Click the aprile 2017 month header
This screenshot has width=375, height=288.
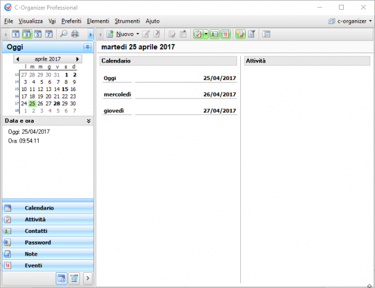[x=48, y=59]
